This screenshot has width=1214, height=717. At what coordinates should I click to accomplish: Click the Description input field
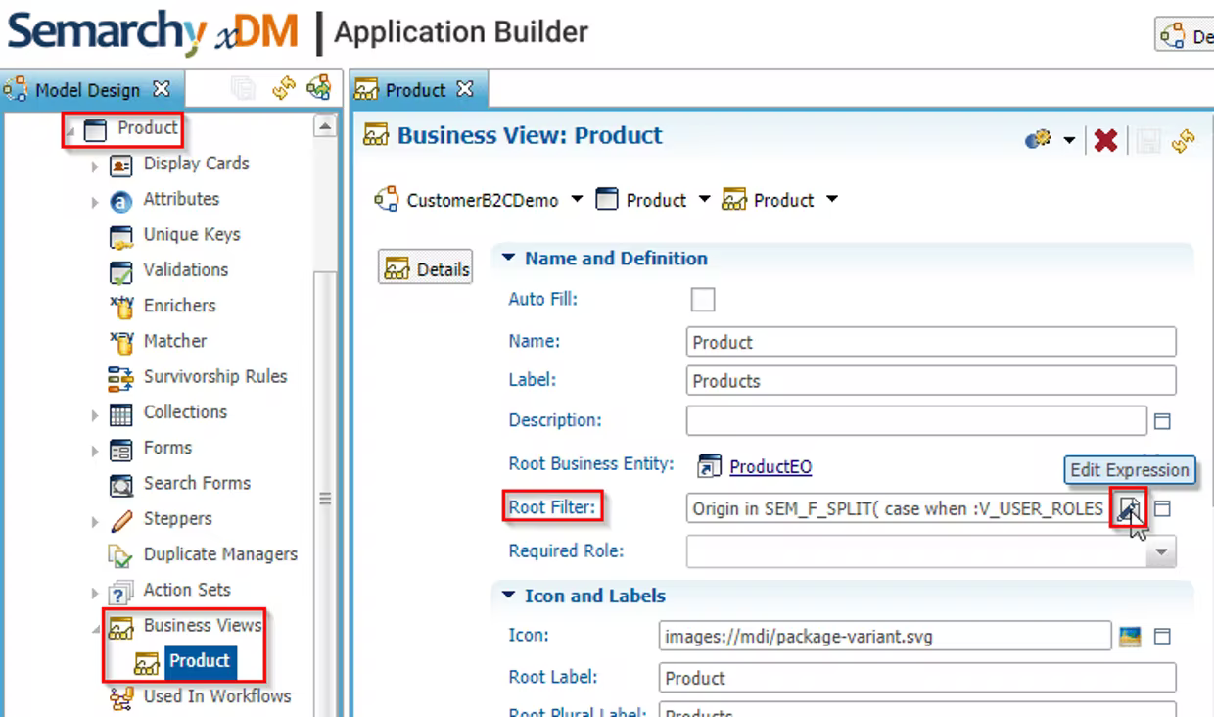[x=916, y=421]
